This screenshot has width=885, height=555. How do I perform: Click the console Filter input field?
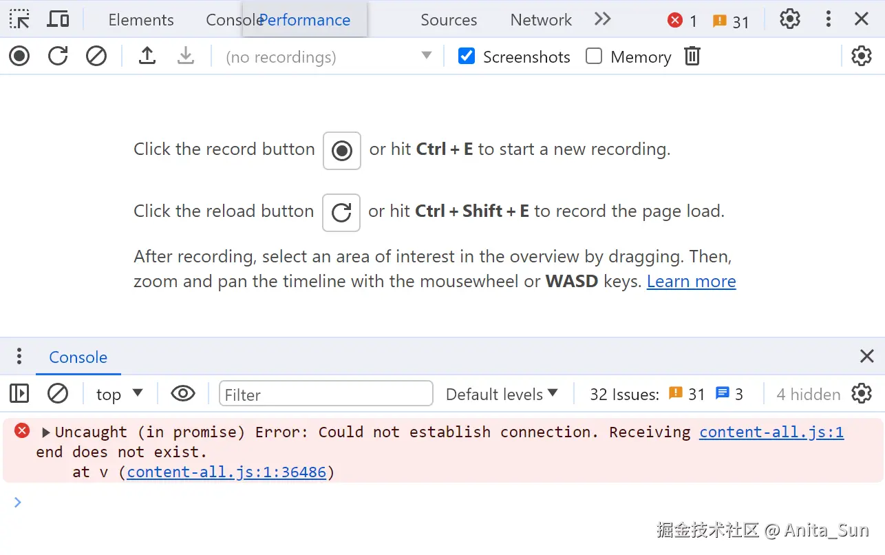point(326,394)
